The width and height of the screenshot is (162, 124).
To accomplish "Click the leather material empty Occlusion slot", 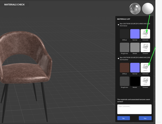I will tap(145, 68).
